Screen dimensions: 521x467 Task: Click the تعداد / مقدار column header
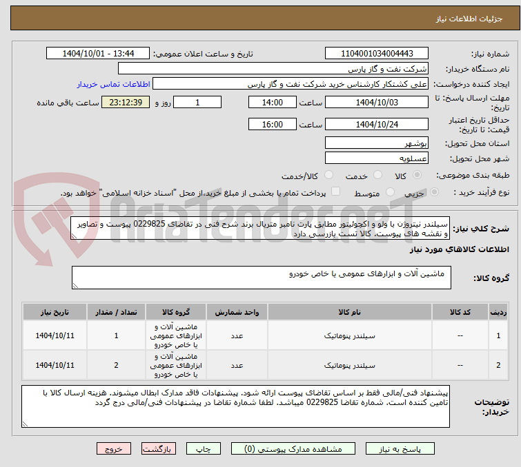click(x=116, y=312)
